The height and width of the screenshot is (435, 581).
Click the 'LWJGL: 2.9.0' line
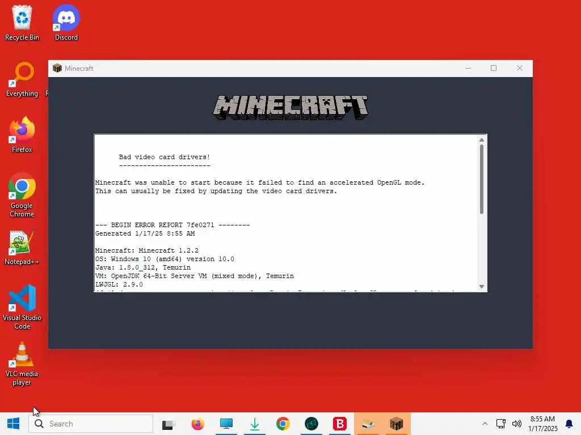(119, 284)
